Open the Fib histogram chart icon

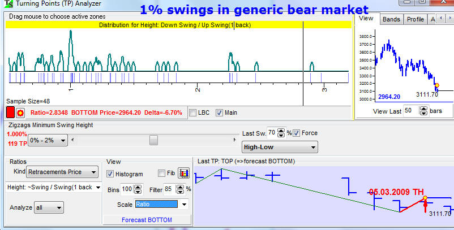pyautogui.click(x=183, y=173)
